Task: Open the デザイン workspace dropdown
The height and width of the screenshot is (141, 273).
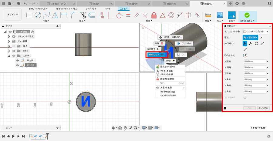Action: coord(12,15)
